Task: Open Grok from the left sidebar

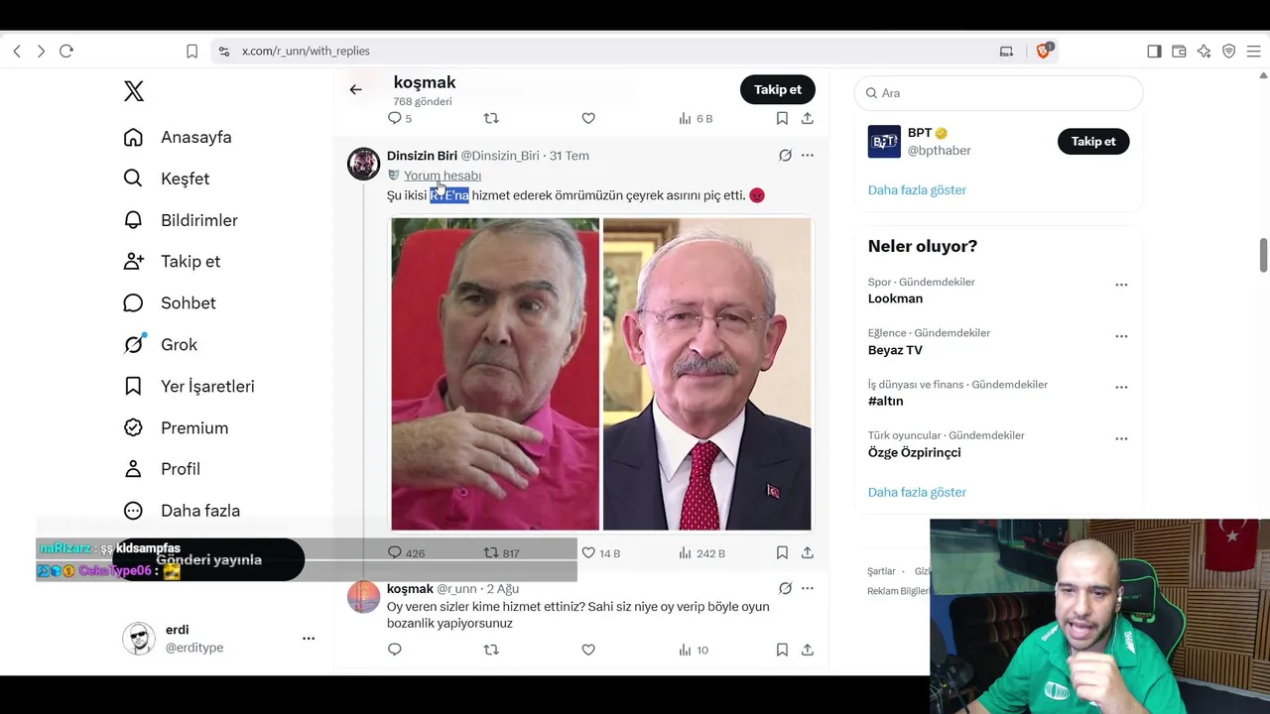Action: tap(161, 344)
